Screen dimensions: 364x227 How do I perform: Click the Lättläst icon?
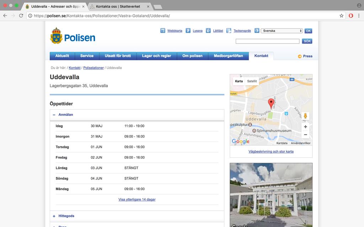tap(208, 31)
